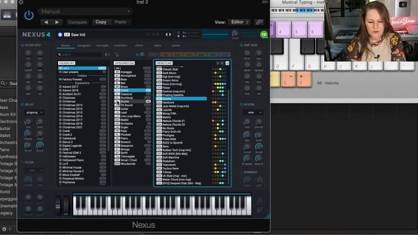Click the search history arrows beside search field
The width and height of the screenshot is (418, 235).
tap(107, 54)
